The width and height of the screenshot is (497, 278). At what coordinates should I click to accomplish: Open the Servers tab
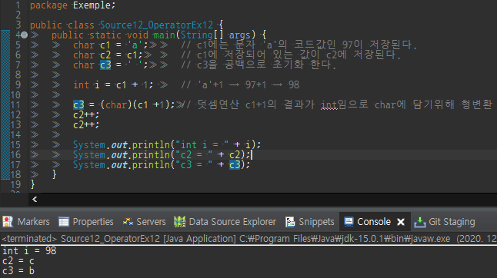[x=144, y=222]
